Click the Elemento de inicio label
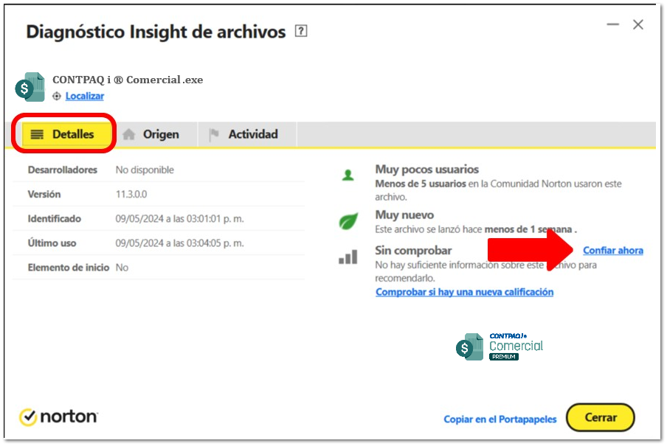This screenshot has height=446, width=667. click(x=69, y=268)
